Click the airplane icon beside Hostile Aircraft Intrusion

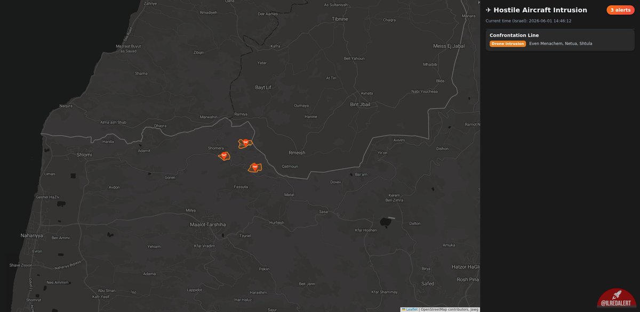point(489,10)
